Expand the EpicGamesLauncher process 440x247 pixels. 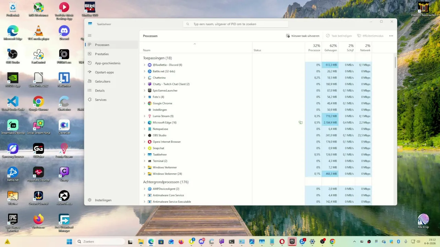click(x=144, y=91)
